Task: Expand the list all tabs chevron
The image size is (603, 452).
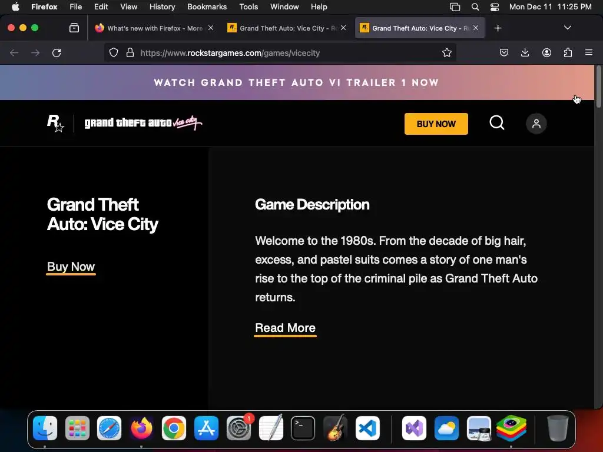Action: tap(567, 28)
